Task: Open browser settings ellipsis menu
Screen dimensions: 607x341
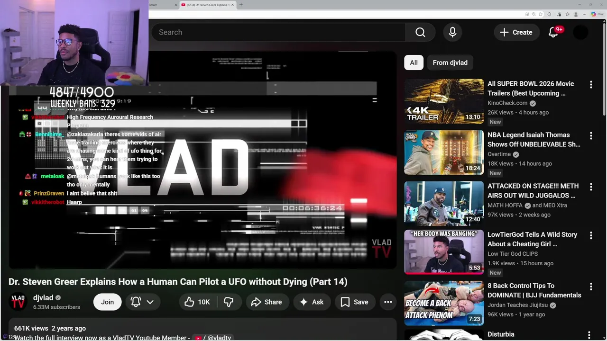Action: click(x=584, y=14)
